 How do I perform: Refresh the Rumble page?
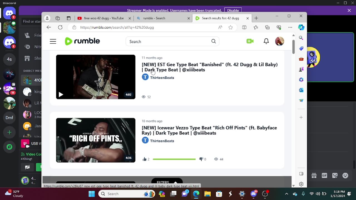click(60, 27)
